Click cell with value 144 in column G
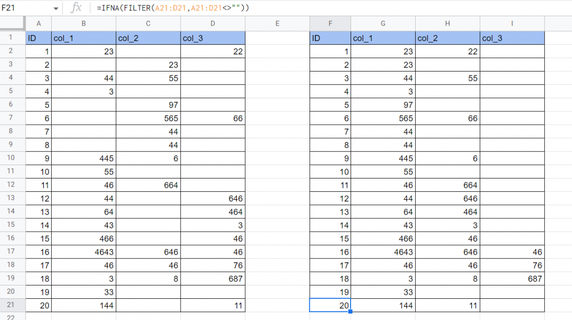The image size is (572, 320). point(383,305)
